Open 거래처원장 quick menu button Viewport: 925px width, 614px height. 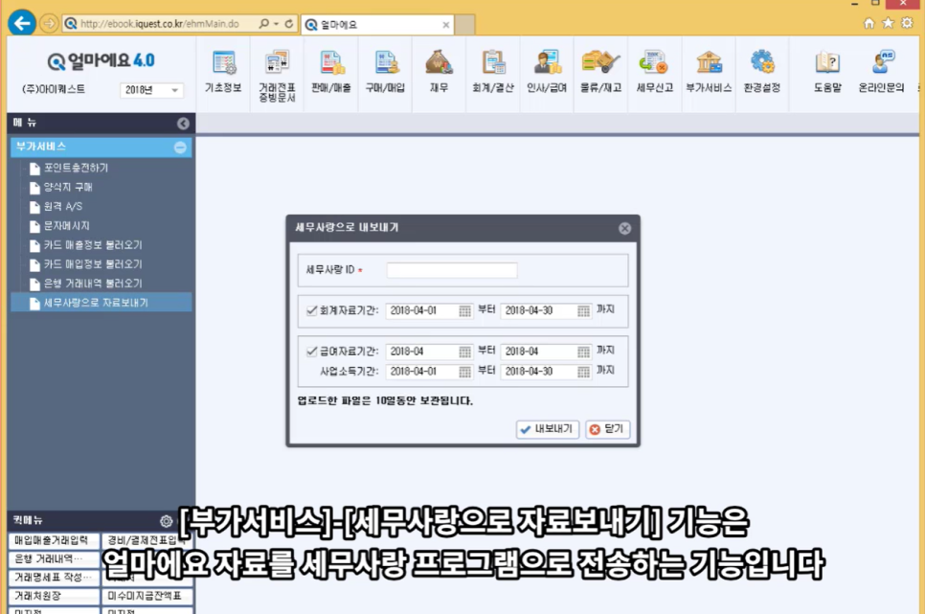(x=54, y=596)
